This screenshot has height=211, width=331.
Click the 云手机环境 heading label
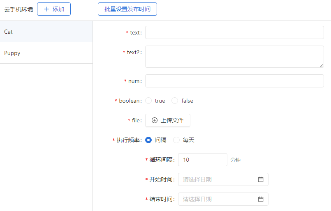click(19, 9)
